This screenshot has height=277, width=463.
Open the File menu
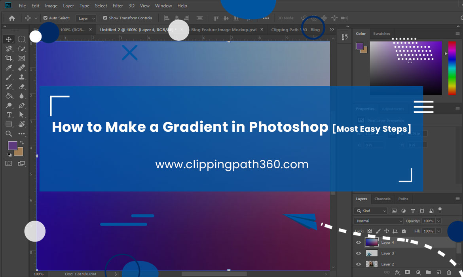click(22, 6)
